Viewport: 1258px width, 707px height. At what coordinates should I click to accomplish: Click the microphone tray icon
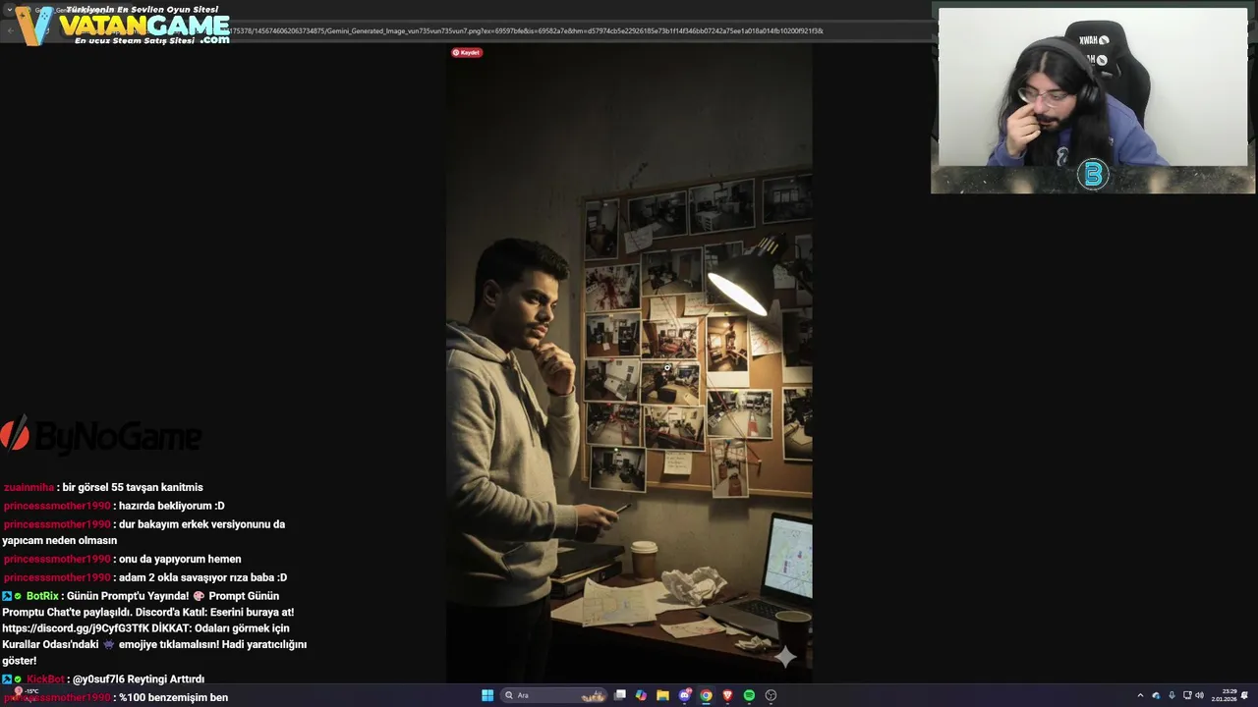(1172, 695)
